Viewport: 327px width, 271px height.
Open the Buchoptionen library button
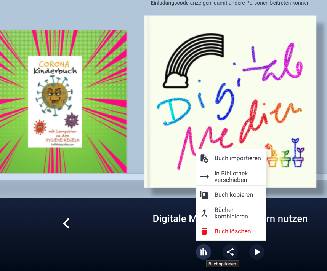click(204, 252)
